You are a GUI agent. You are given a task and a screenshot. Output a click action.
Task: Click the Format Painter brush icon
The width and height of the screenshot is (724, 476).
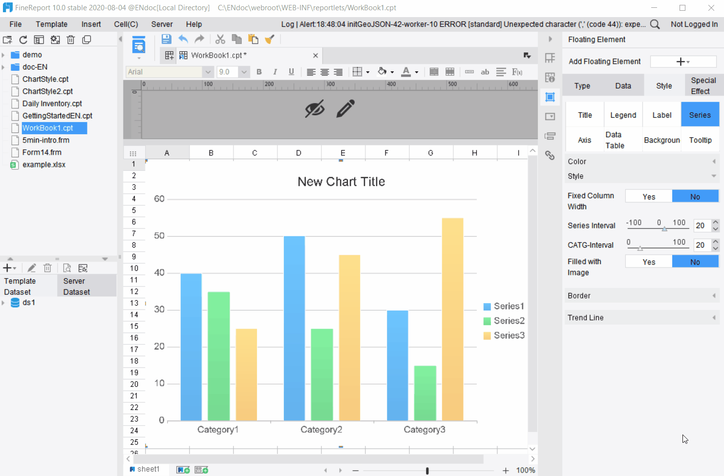coord(270,39)
